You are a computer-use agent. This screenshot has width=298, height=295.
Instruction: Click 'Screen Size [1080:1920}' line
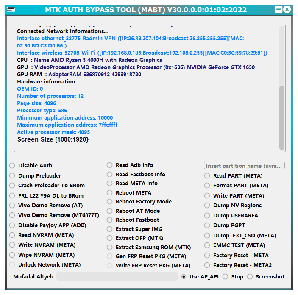click(53, 139)
